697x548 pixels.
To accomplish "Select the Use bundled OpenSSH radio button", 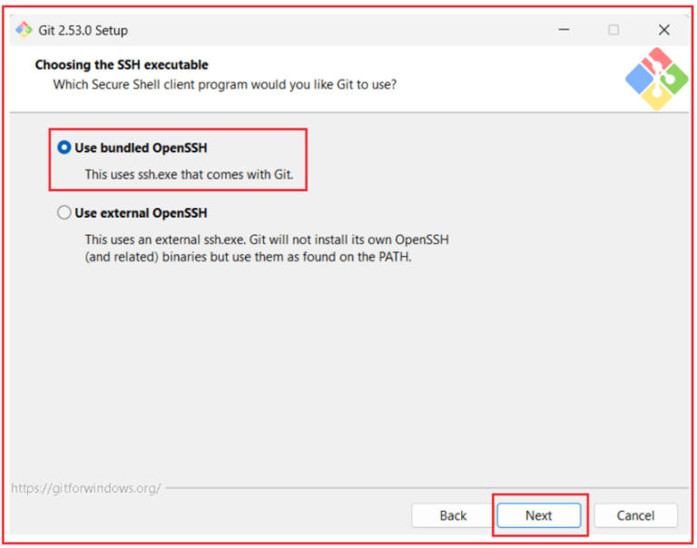I will (x=64, y=148).
